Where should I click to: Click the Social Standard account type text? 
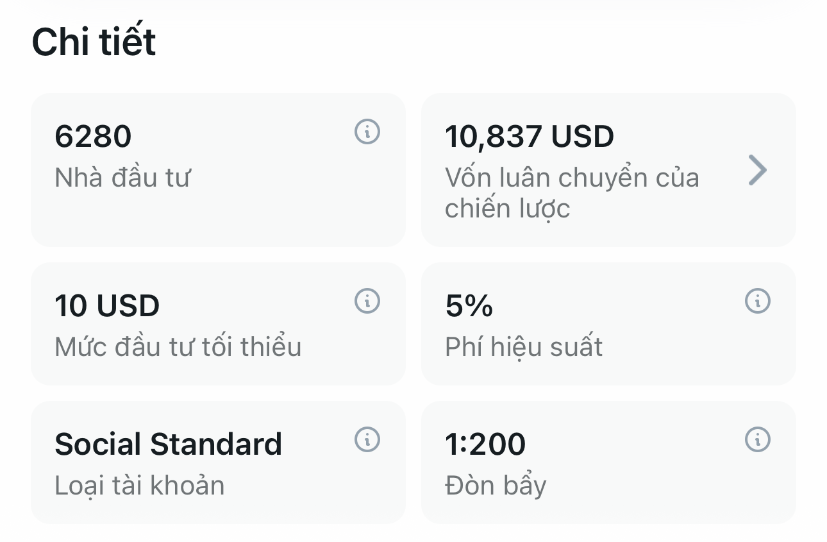[x=168, y=444]
